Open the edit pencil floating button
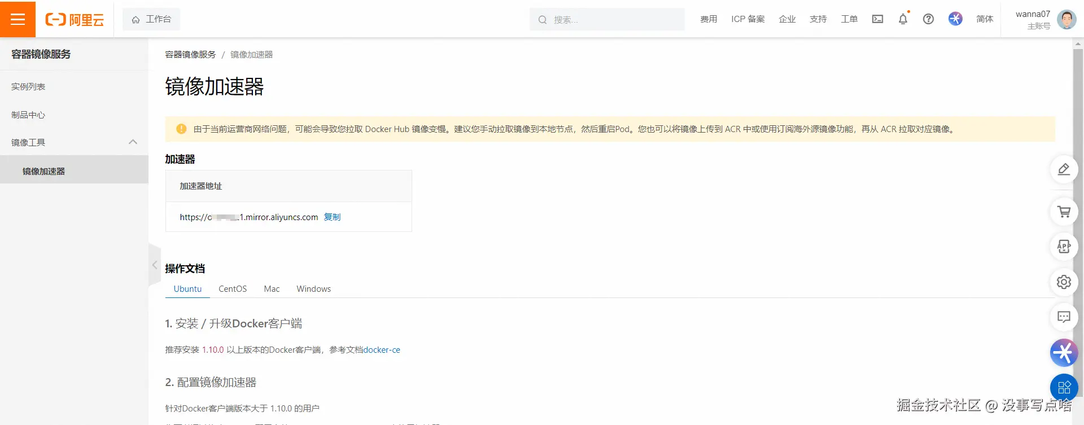1084x425 pixels. [x=1064, y=169]
